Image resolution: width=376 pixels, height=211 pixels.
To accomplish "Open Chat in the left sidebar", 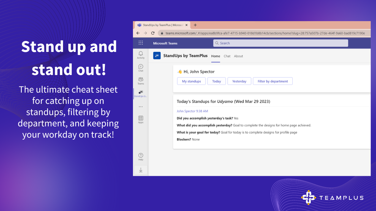I will tap(141, 68).
